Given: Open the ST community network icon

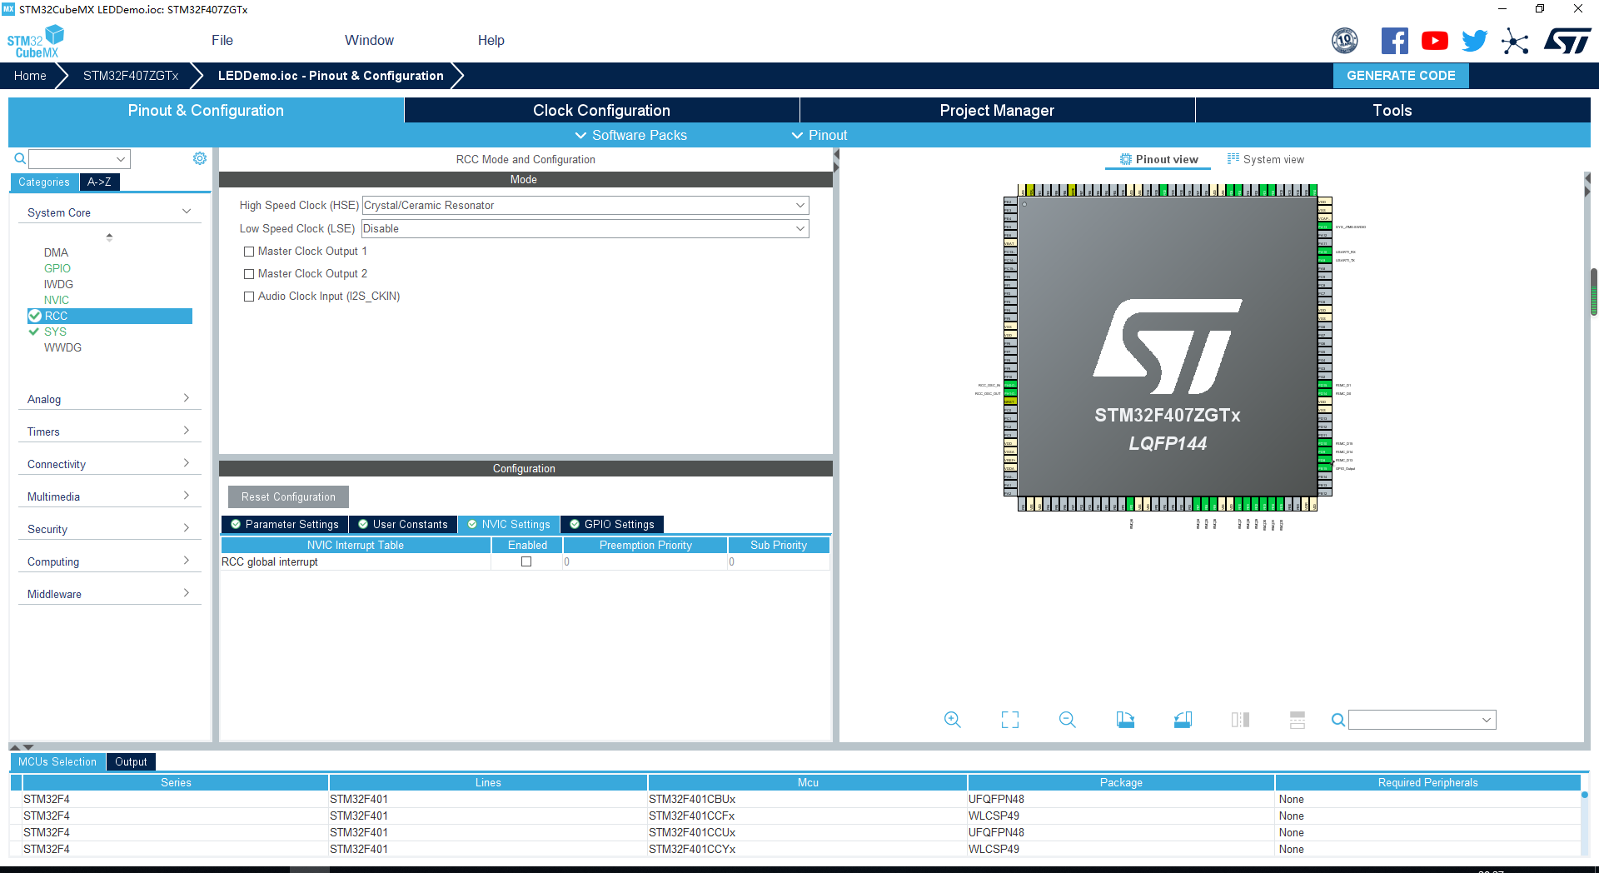Looking at the screenshot, I should [x=1515, y=40].
